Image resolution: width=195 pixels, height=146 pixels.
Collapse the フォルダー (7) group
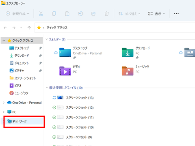tap(47, 39)
